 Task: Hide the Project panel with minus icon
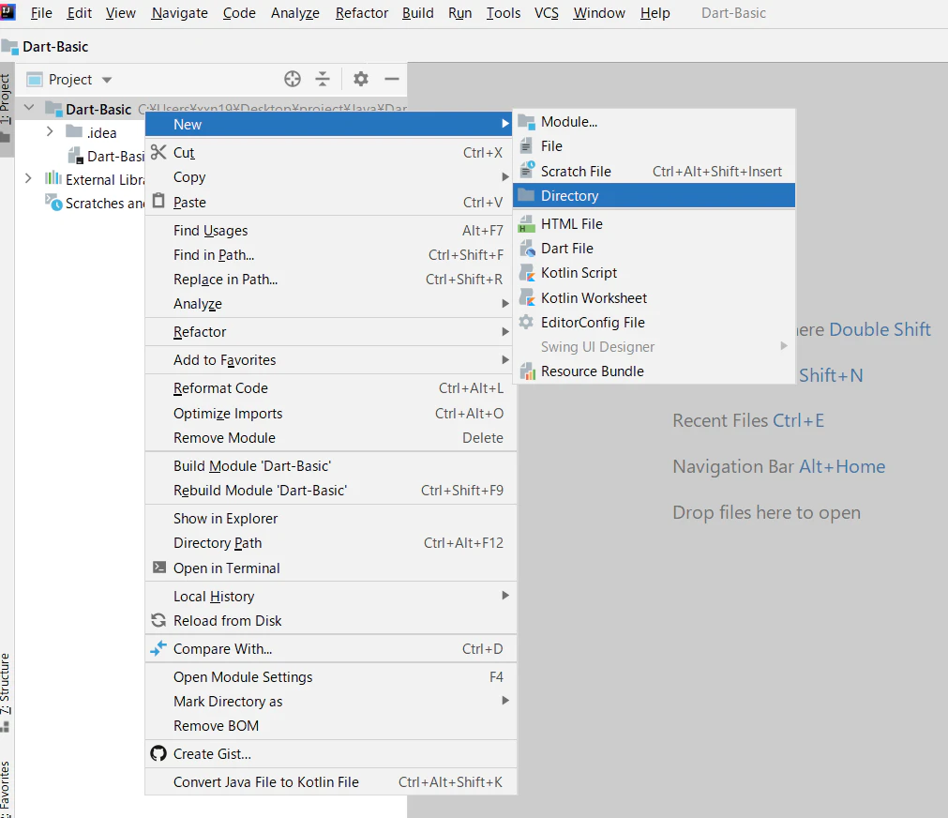click(x=392, y=79)
